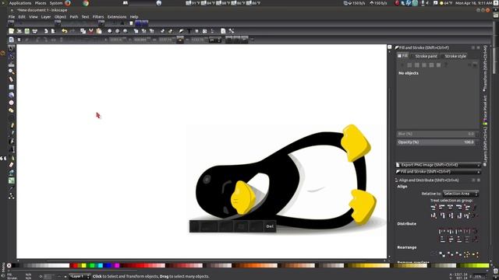Click the zoom percentage field in status bar
This screenshot has width=499, height=280.
point(480,277)
